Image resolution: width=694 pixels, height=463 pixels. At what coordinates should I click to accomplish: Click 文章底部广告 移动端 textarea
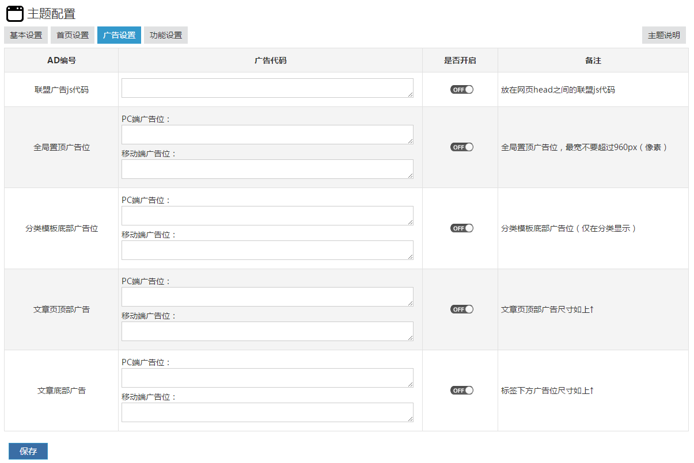(267, 412)
